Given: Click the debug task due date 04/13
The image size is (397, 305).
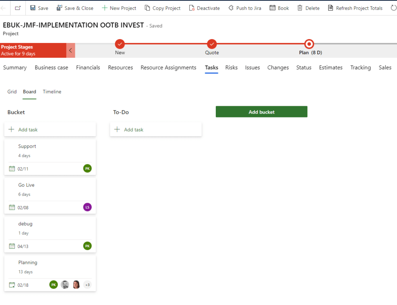Looking at the screenshot, I should (x=23, y=246).
